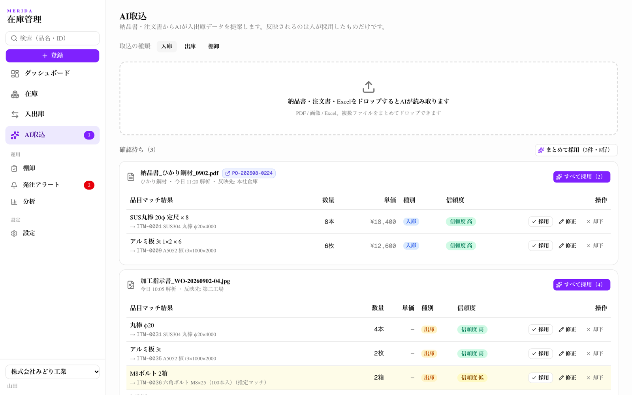The width and height of the screenshot is (632, 395).
Task: Click the red badge on 発注アラート
Action: (89, 185)
